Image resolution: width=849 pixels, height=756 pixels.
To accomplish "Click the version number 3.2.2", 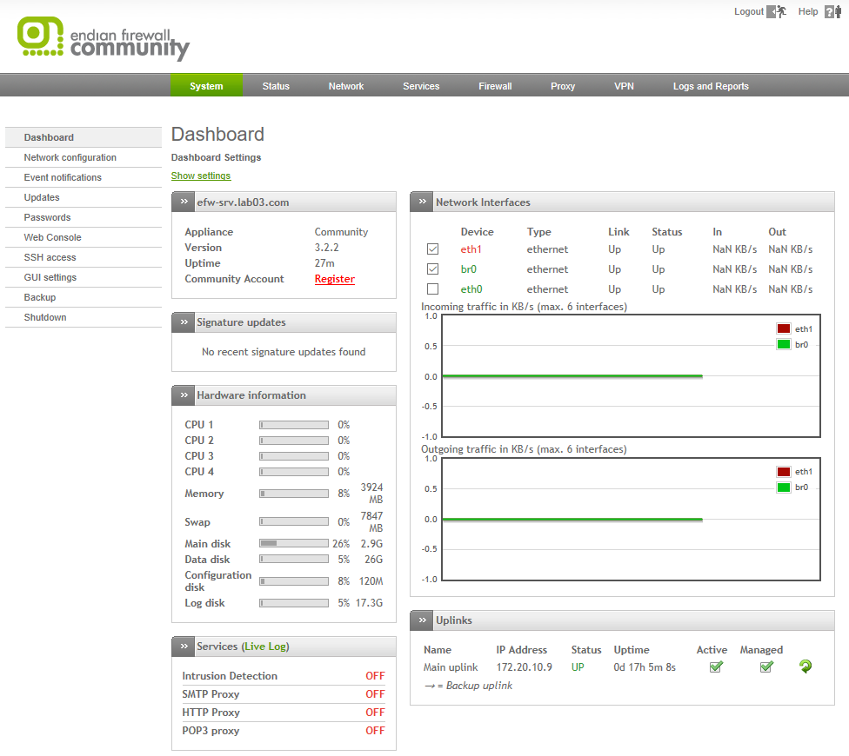I will tap(326, 248).
